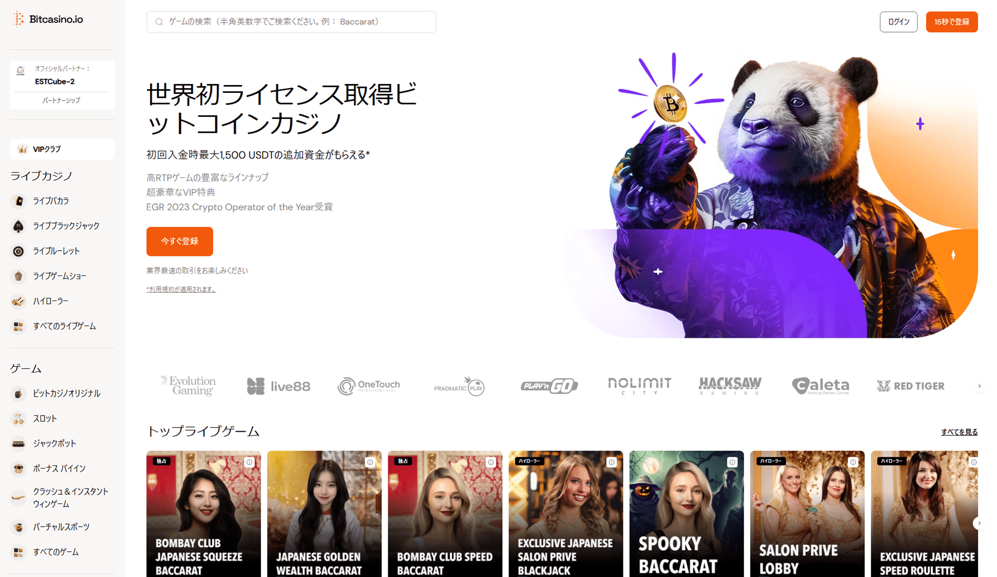This screenshot has width=997, height=577.
Task: Click the ビットカジノオリジナル icon
Action: pyautogui.click(x=18, y=393)
